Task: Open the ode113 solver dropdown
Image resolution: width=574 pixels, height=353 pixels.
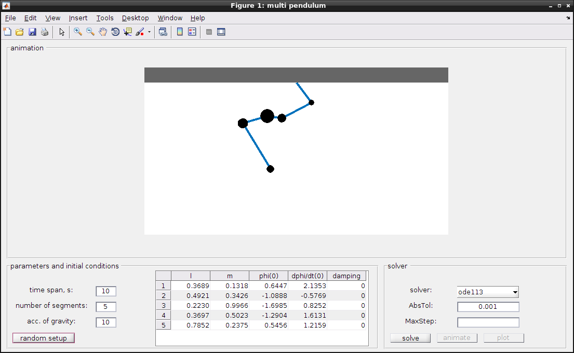Action: pos(488,292)
